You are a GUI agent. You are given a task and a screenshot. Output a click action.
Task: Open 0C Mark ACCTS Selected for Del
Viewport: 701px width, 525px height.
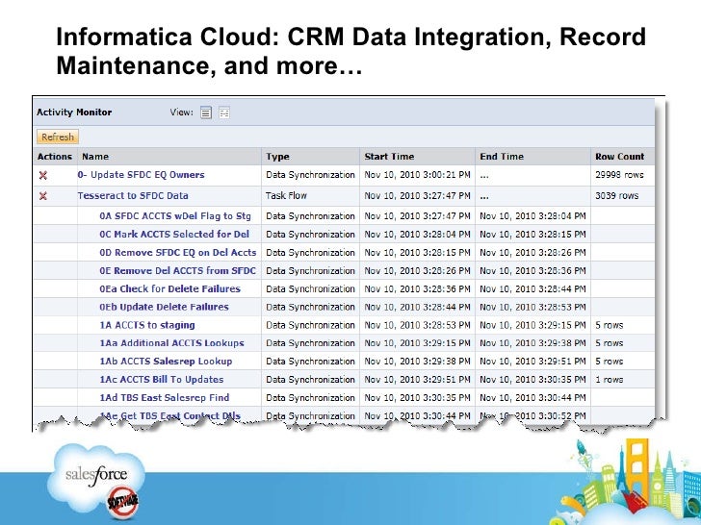[174, 235]
